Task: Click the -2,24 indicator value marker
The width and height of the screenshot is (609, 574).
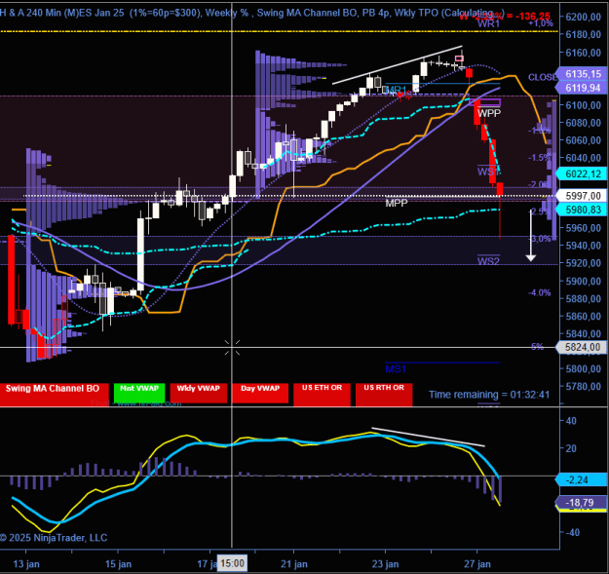Action: click(x=582, y=479)
